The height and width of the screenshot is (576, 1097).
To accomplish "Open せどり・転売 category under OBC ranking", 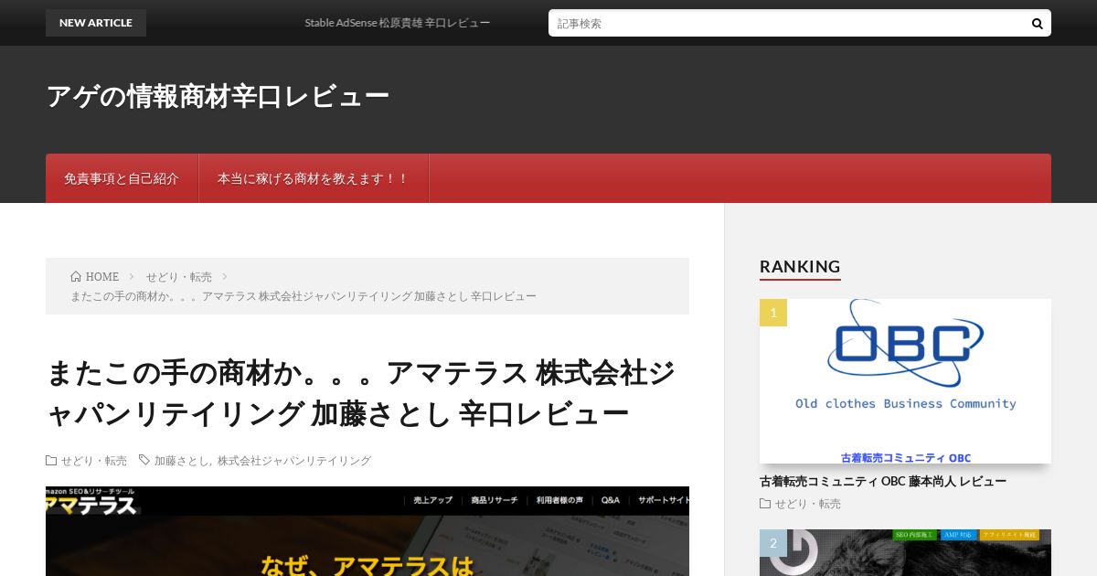I will click(x=808, y=504).
